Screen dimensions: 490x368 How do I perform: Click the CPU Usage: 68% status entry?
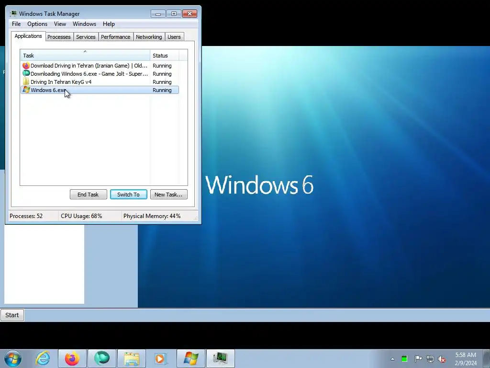pyautogui.click(x=81, y=216)
